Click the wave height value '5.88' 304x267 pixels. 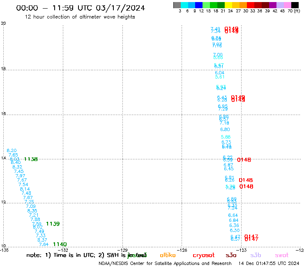226,137
